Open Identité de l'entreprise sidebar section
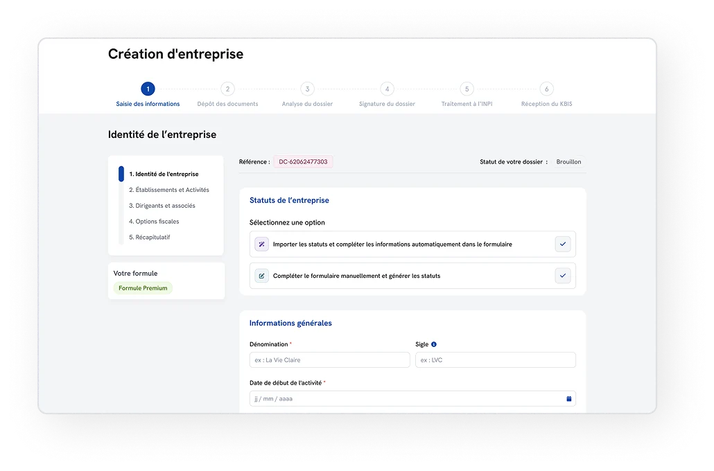Screen dimensions: 714x471 coord(164,175)
